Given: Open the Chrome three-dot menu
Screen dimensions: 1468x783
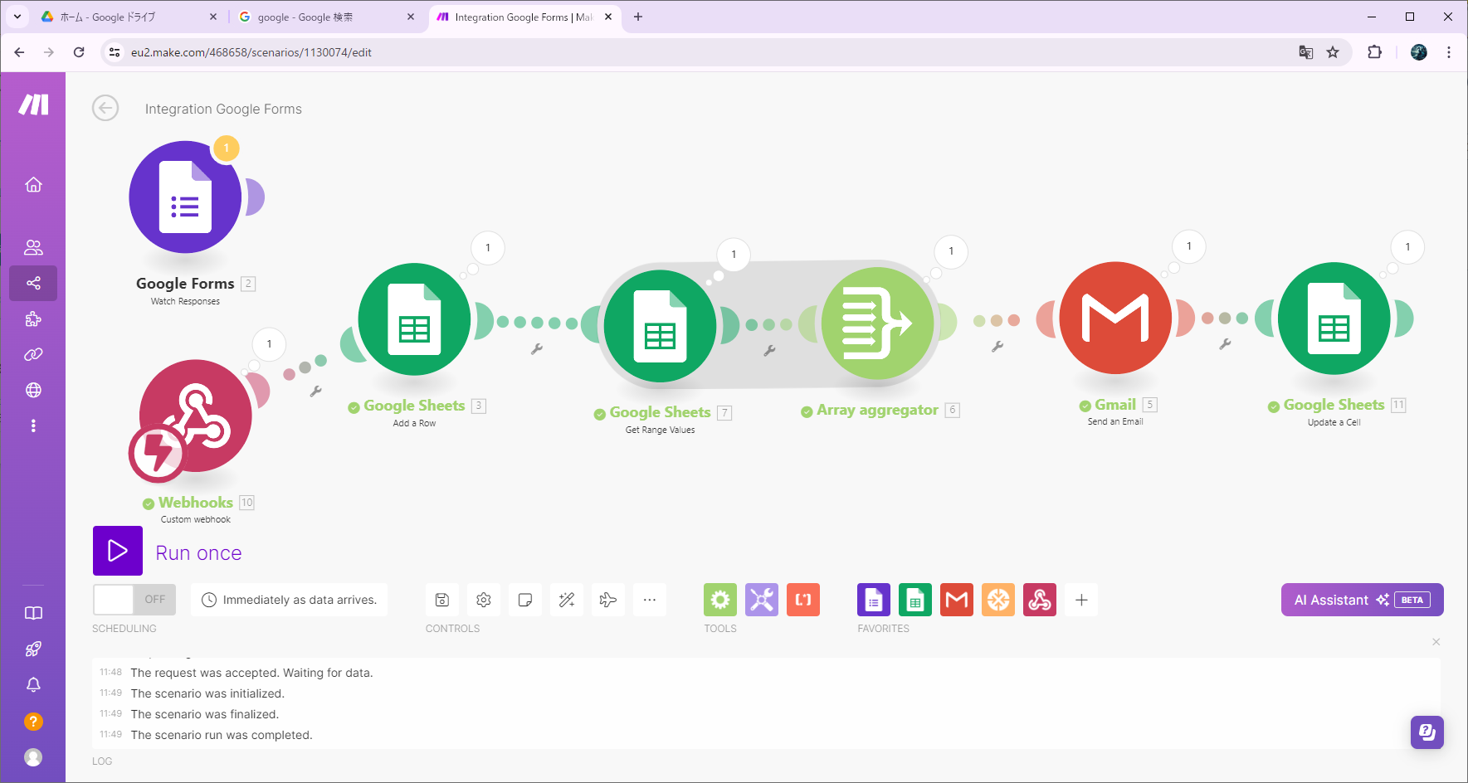Looking at the screenshot, I should click(1449, 52).
